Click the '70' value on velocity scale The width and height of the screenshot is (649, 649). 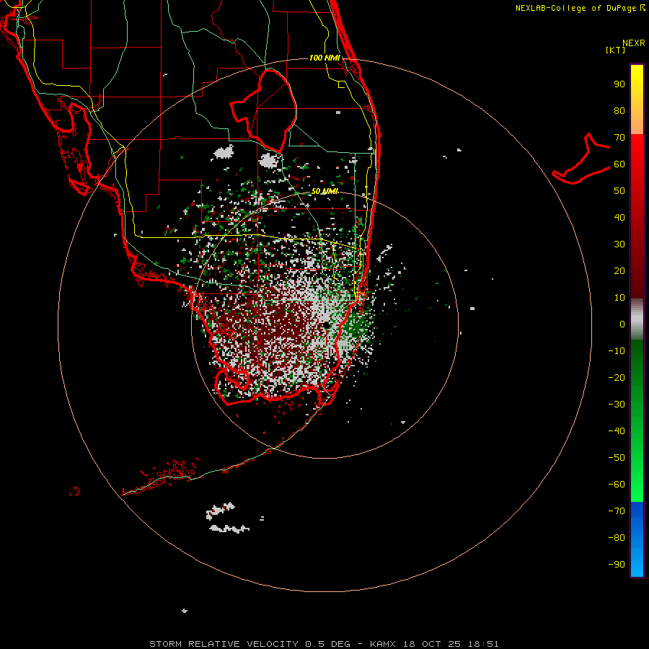[619, 138]
